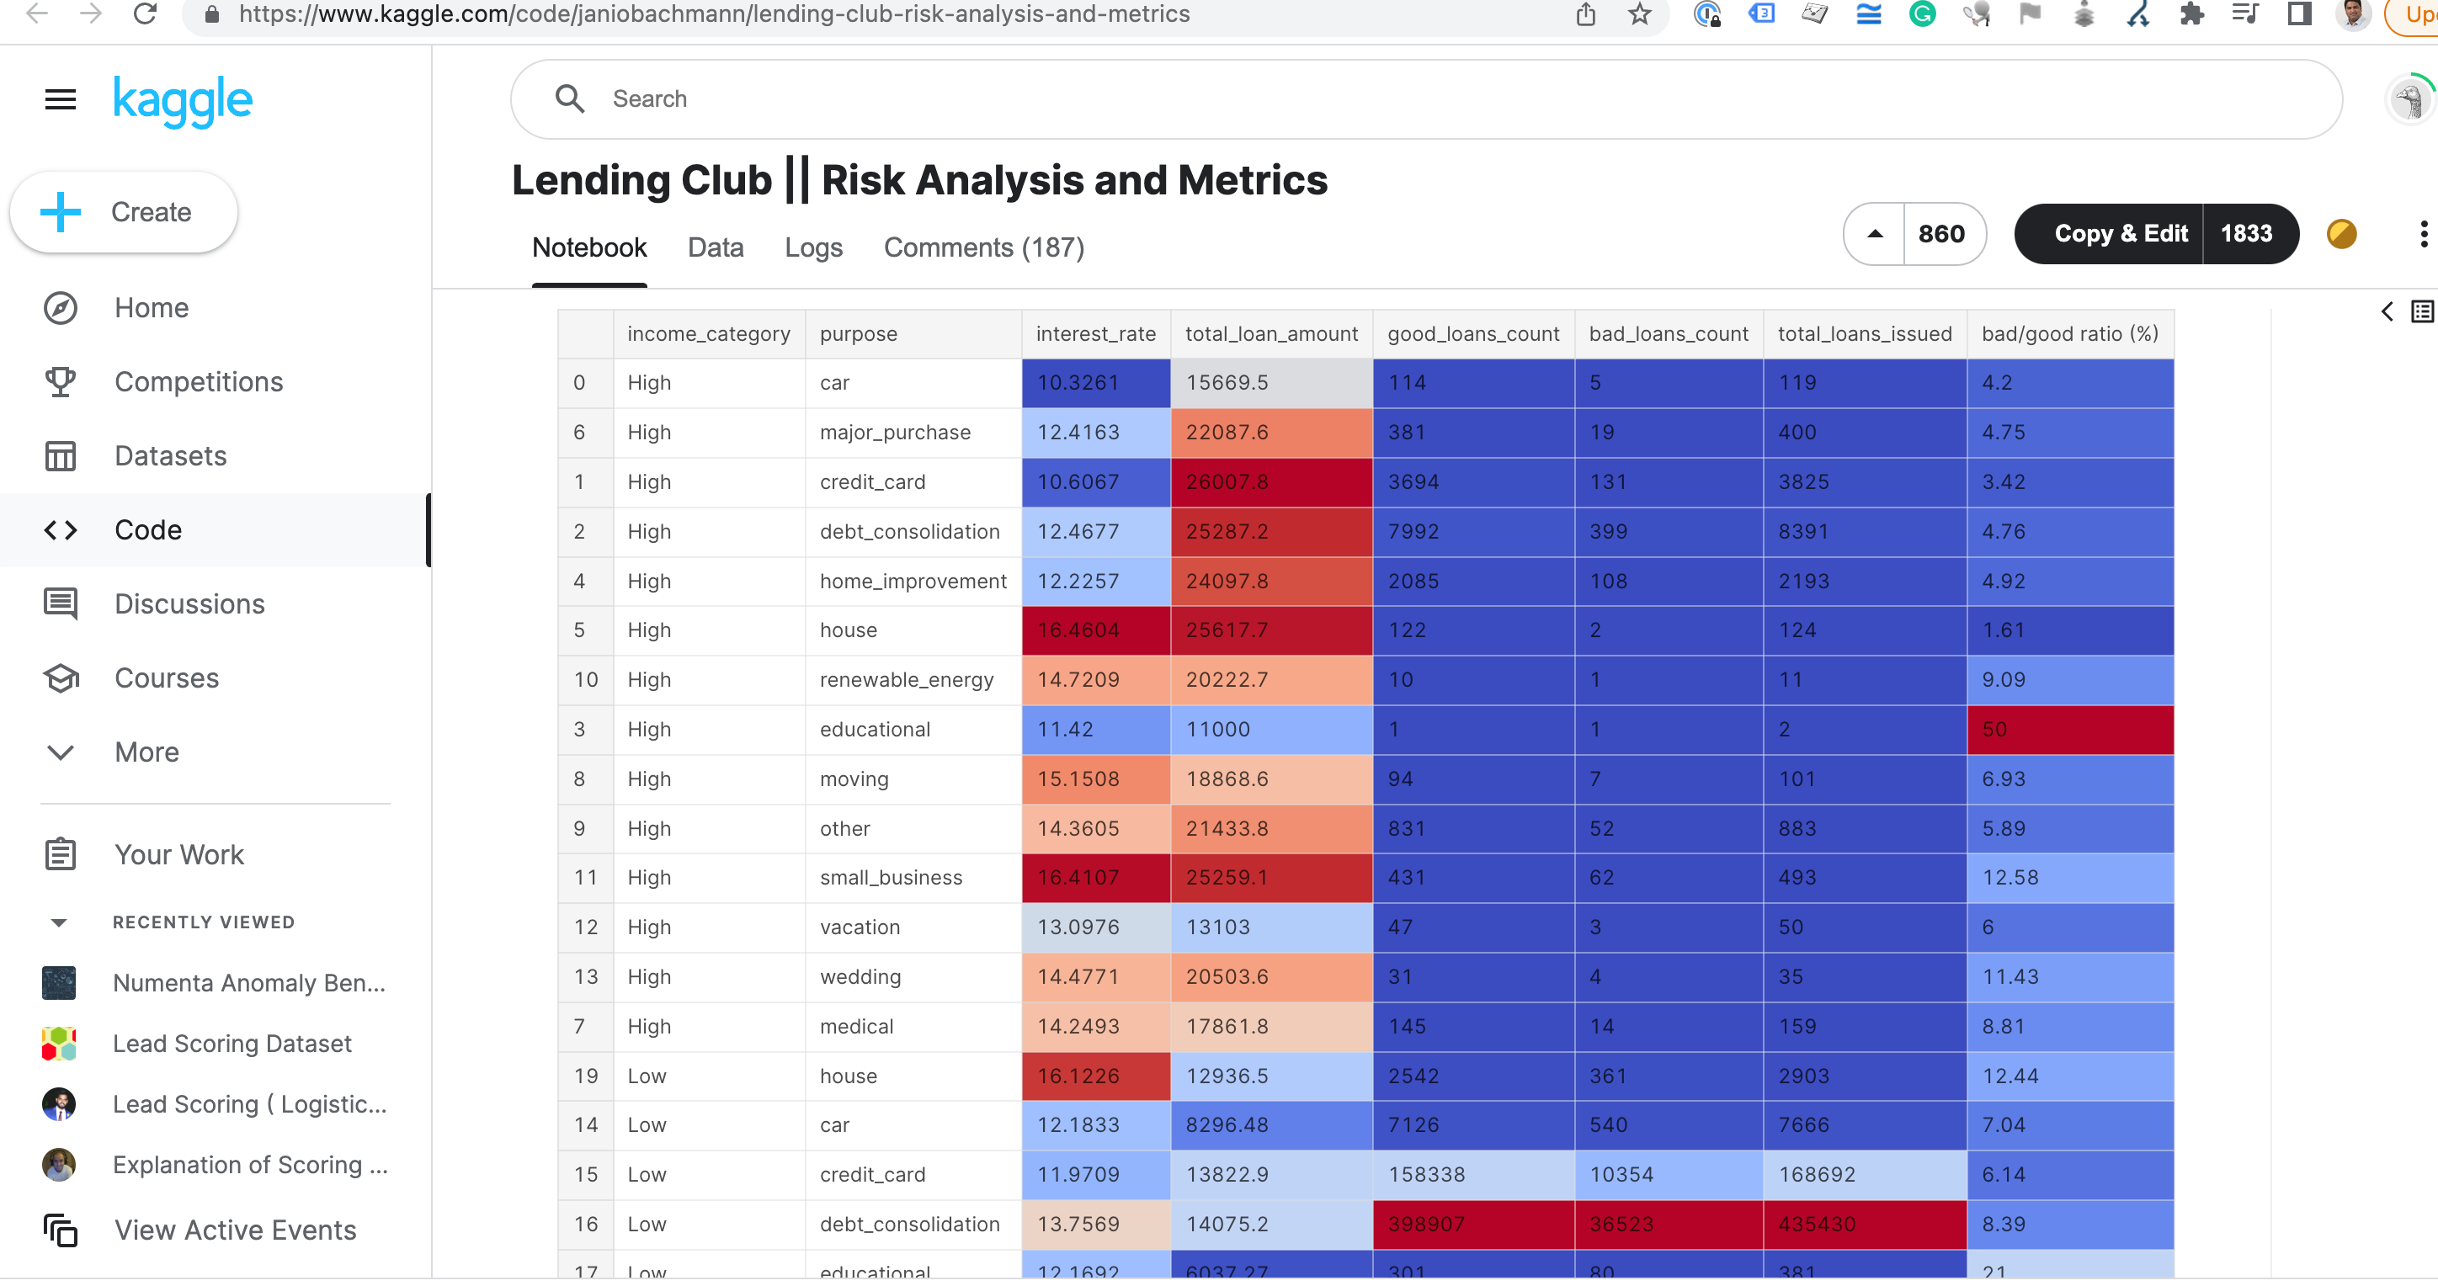Click the 16.4604 interest rate cell
Viewport: 2438px width, 1286px height.
pyautogui.click(x=1096, y=630)
